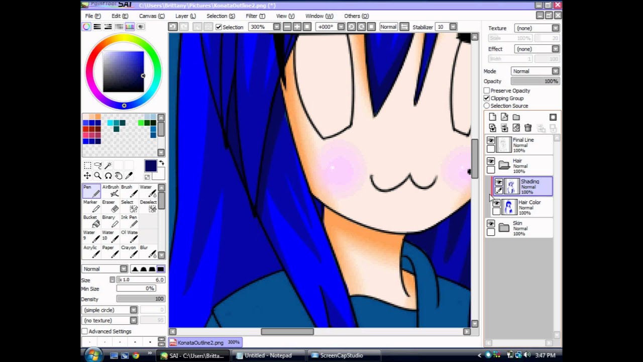Enable Preserve Opacity checkbox

point(486,90)
